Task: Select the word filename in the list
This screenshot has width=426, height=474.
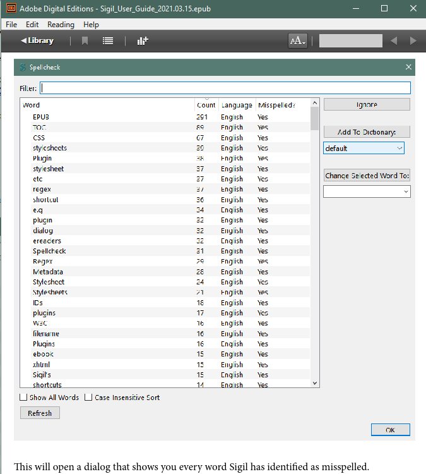Action: point(46,334)
